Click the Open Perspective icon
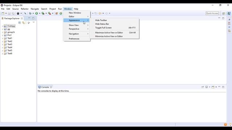232x130 pixels. click(224, 13)
